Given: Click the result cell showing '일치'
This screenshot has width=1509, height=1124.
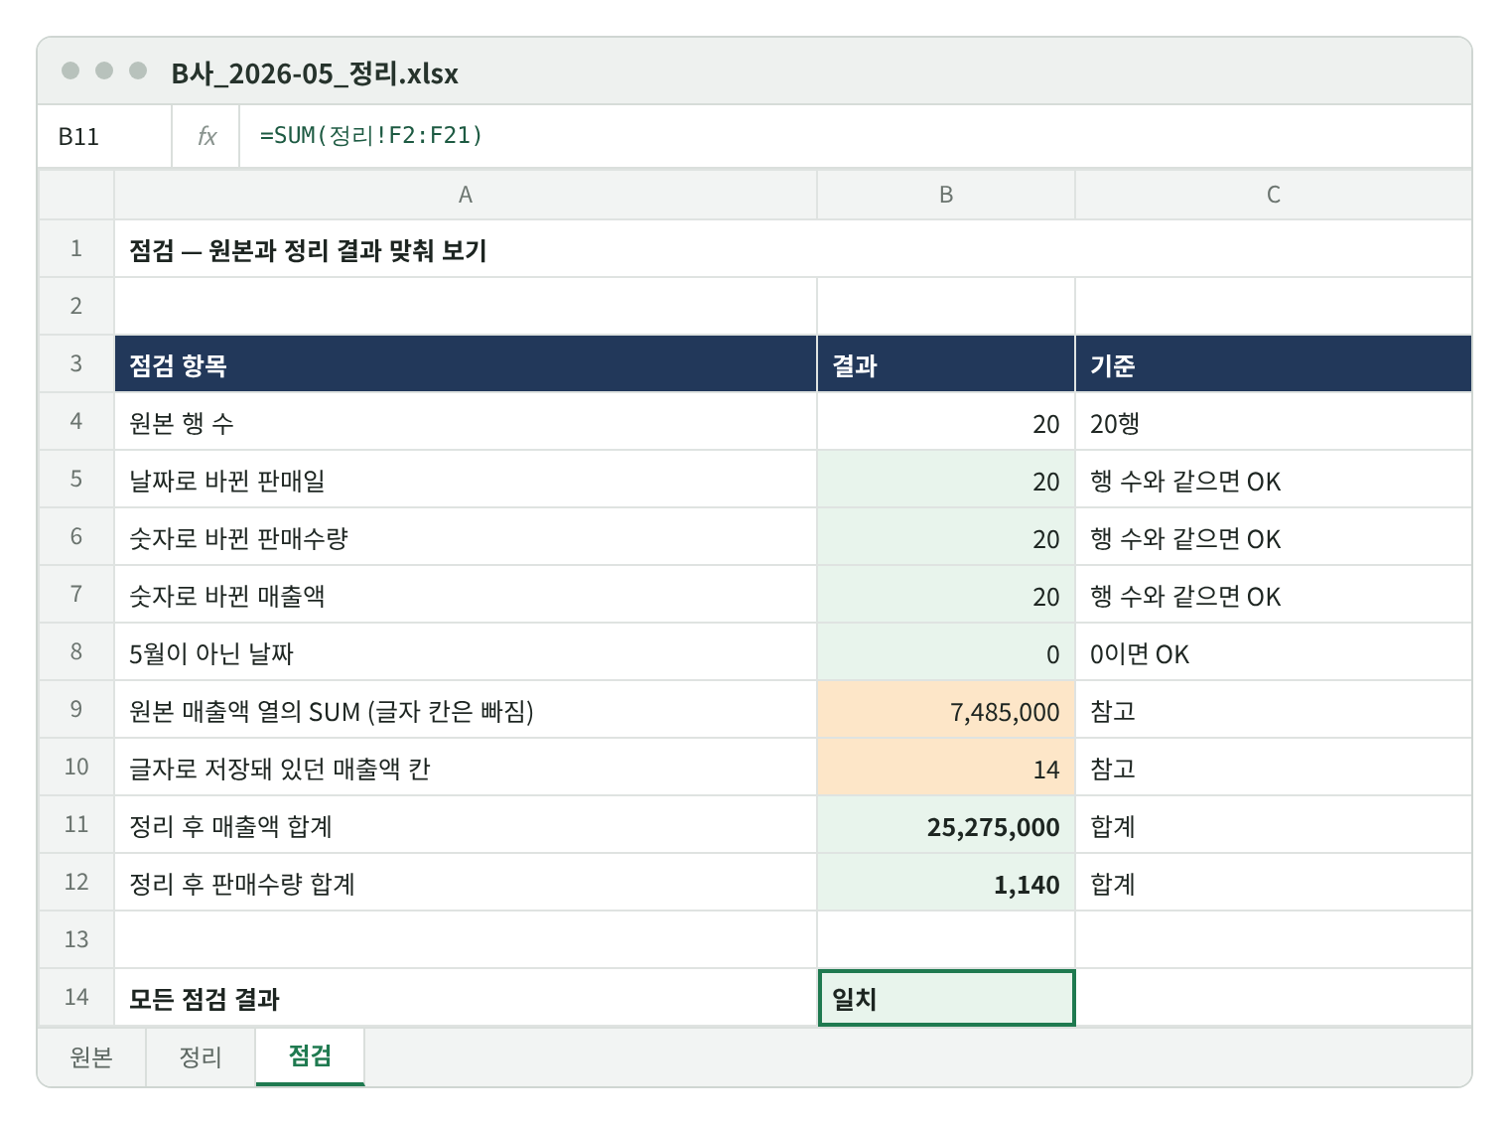Looking at the screenshot, I should [x=946, y=998].
